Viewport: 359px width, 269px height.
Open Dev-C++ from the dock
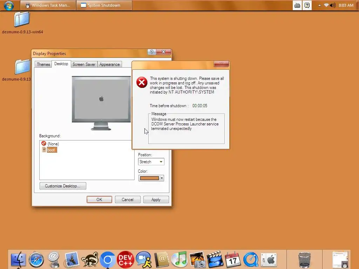[126, 260]
